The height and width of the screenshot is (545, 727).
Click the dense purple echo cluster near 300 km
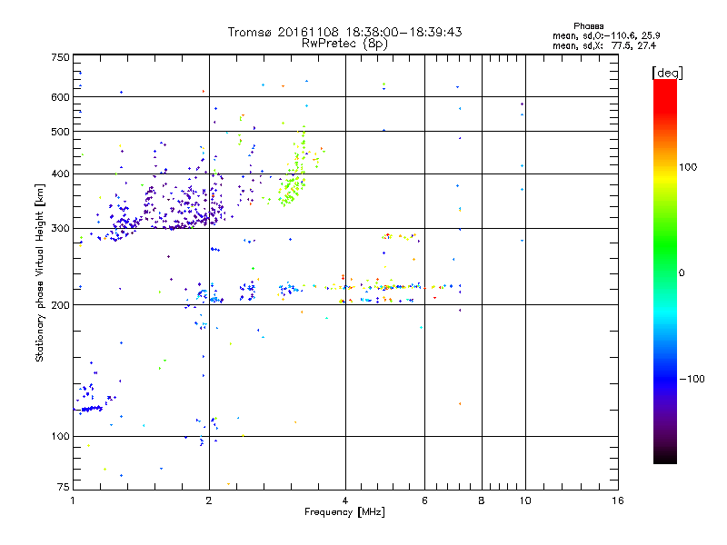(184, 209)
